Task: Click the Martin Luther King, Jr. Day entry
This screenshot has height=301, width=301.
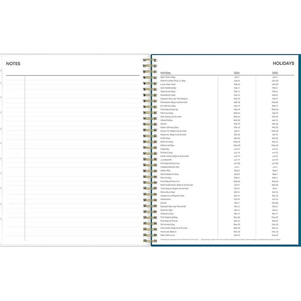Action: coord(173,81)
